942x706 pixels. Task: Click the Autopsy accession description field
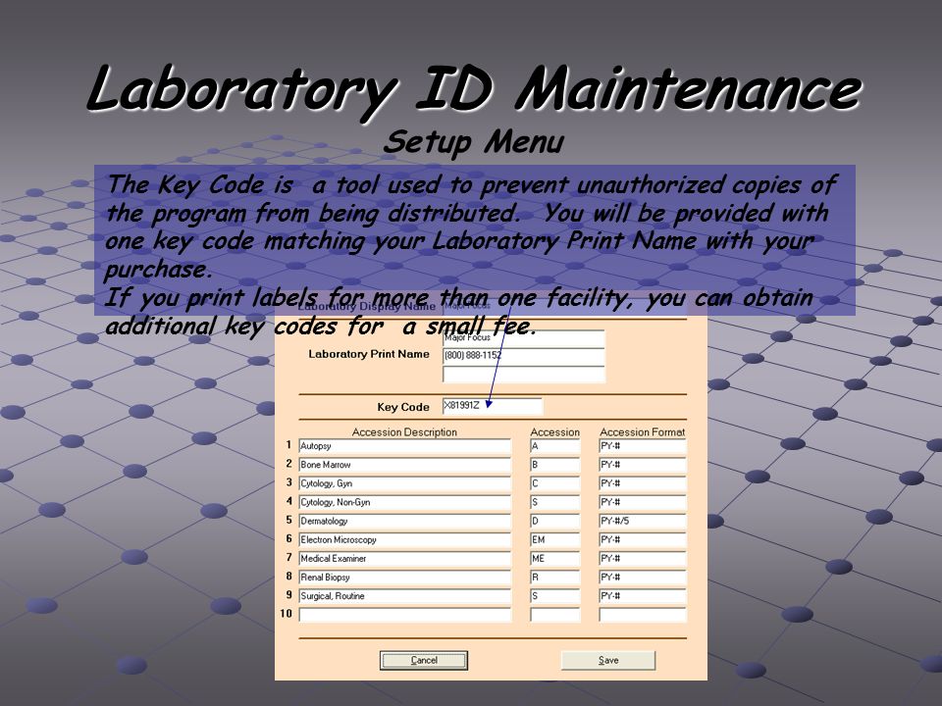[x=405, y=446]
